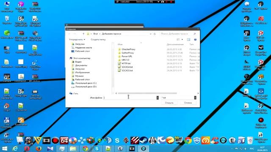Select Локальный диск (C:)

pos(86,83)
